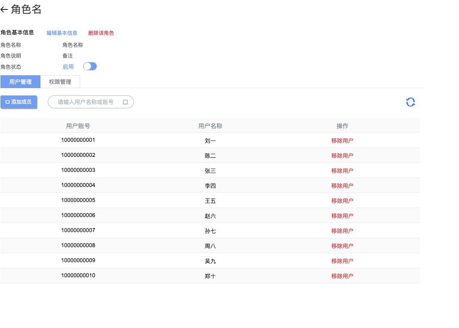Image resolution: width=459 pixels, height=328 pixels.
Task: Remove user 郑十 via 移除用户
Action: tap(342, 276)
